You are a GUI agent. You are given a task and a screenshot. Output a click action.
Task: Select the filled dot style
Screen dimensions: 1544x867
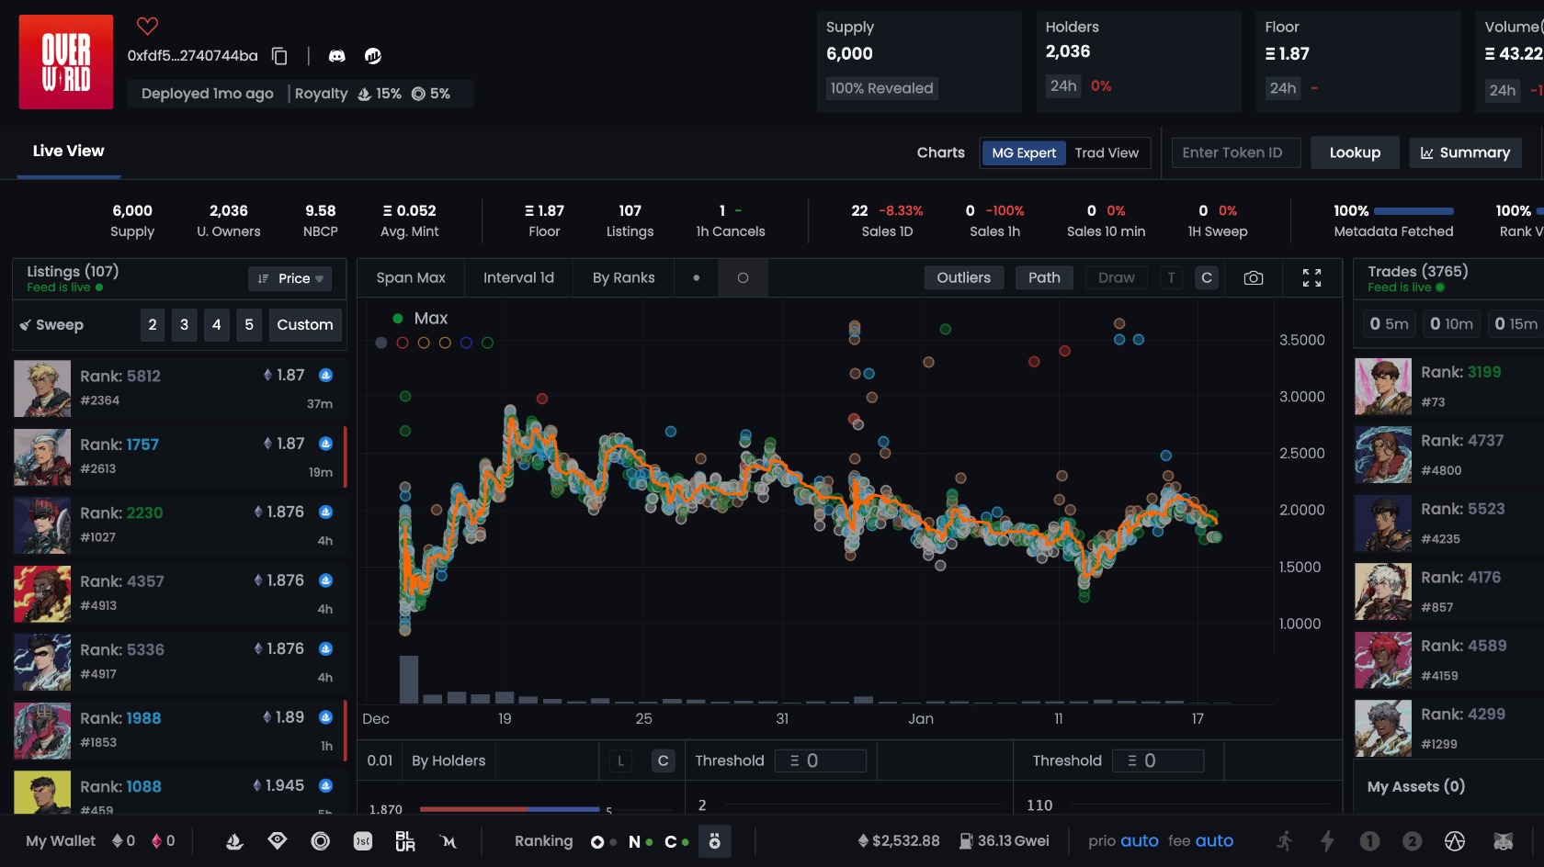click(x=697, y=277)
